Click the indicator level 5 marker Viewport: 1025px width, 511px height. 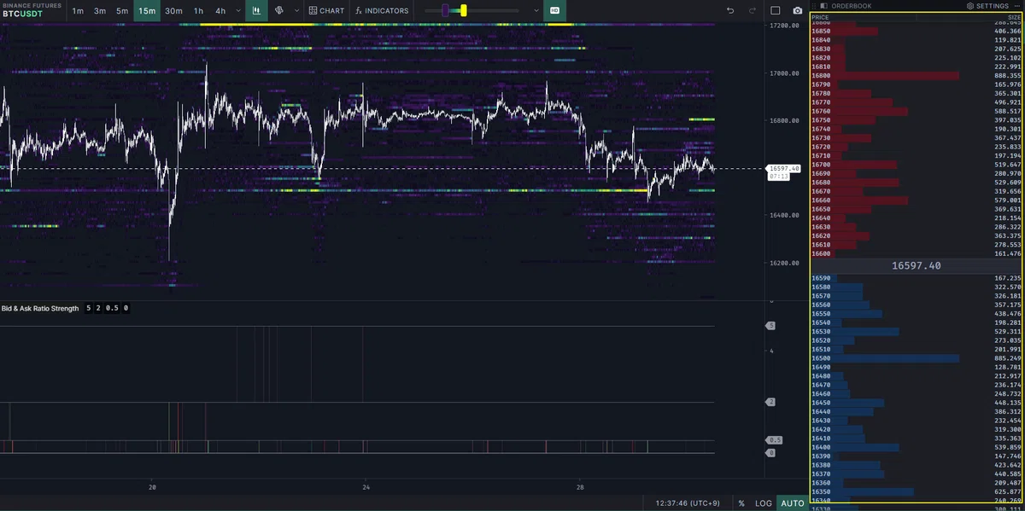coord(771,326)
